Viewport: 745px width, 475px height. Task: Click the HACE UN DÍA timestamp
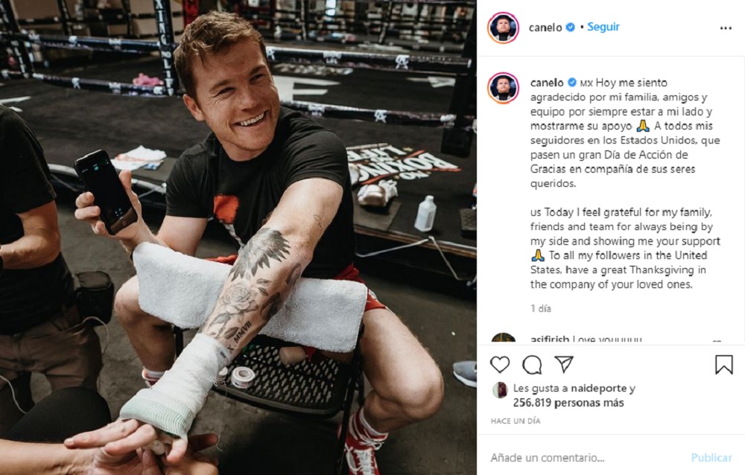click(515, 421)
